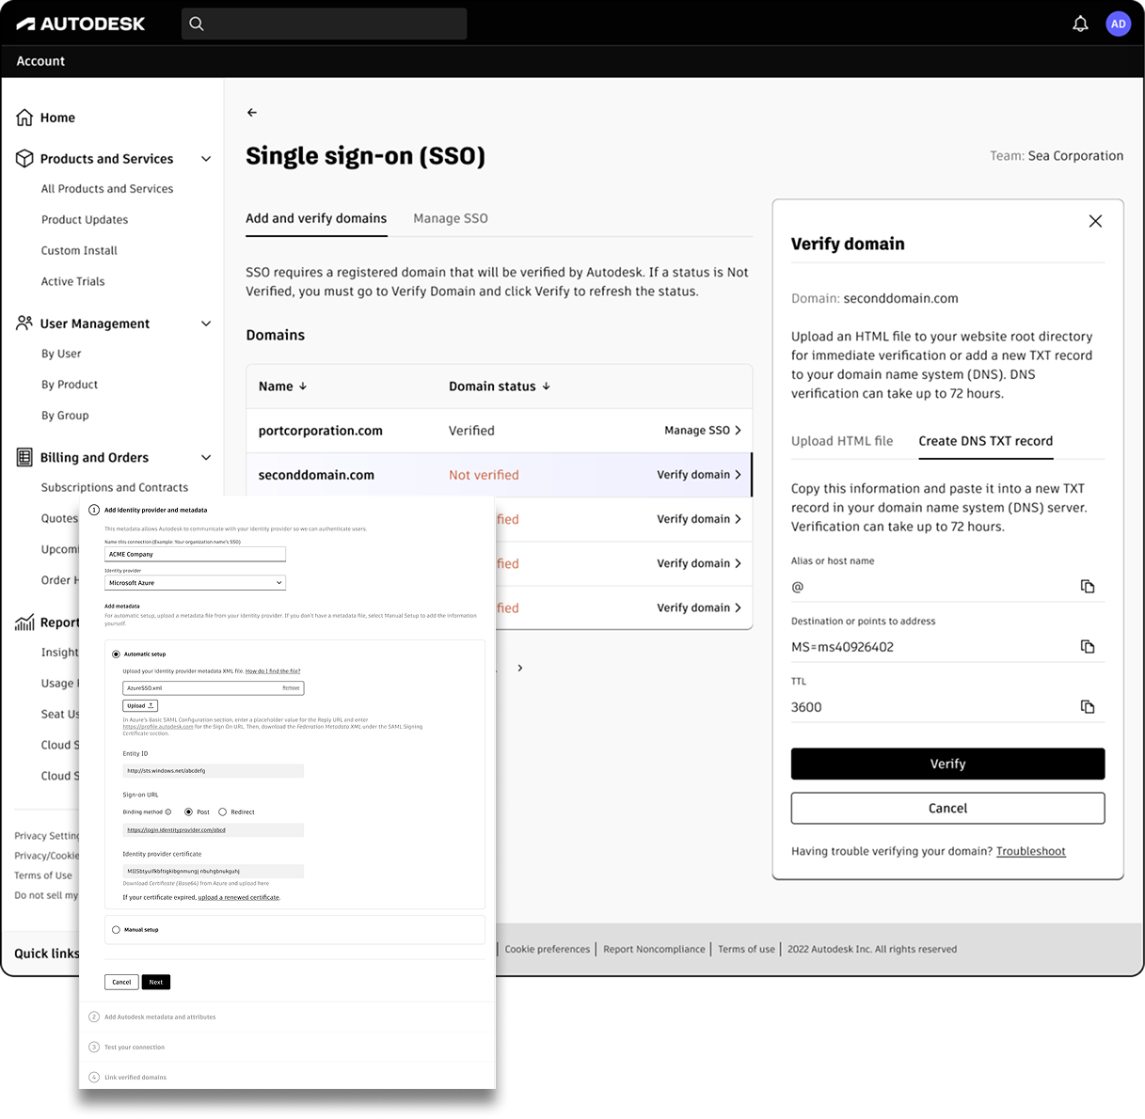Viewport: 1145px width, 1119px height.
Task: Open the notifications bell
Action: 1080,24
